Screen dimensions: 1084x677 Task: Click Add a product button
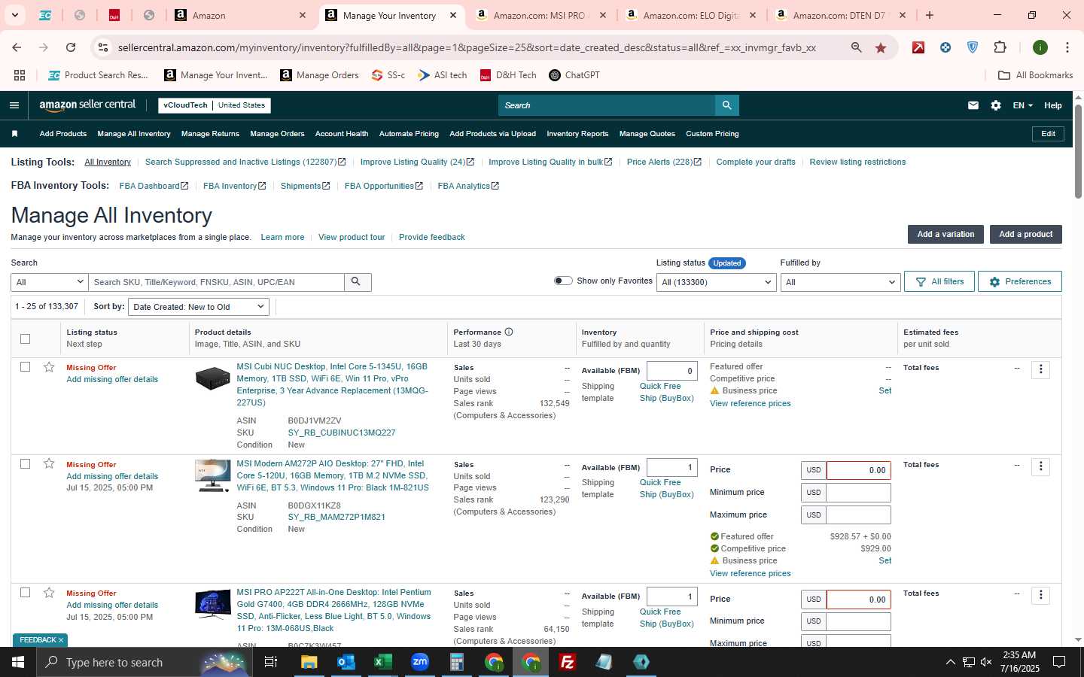(x=1025, y=234)
